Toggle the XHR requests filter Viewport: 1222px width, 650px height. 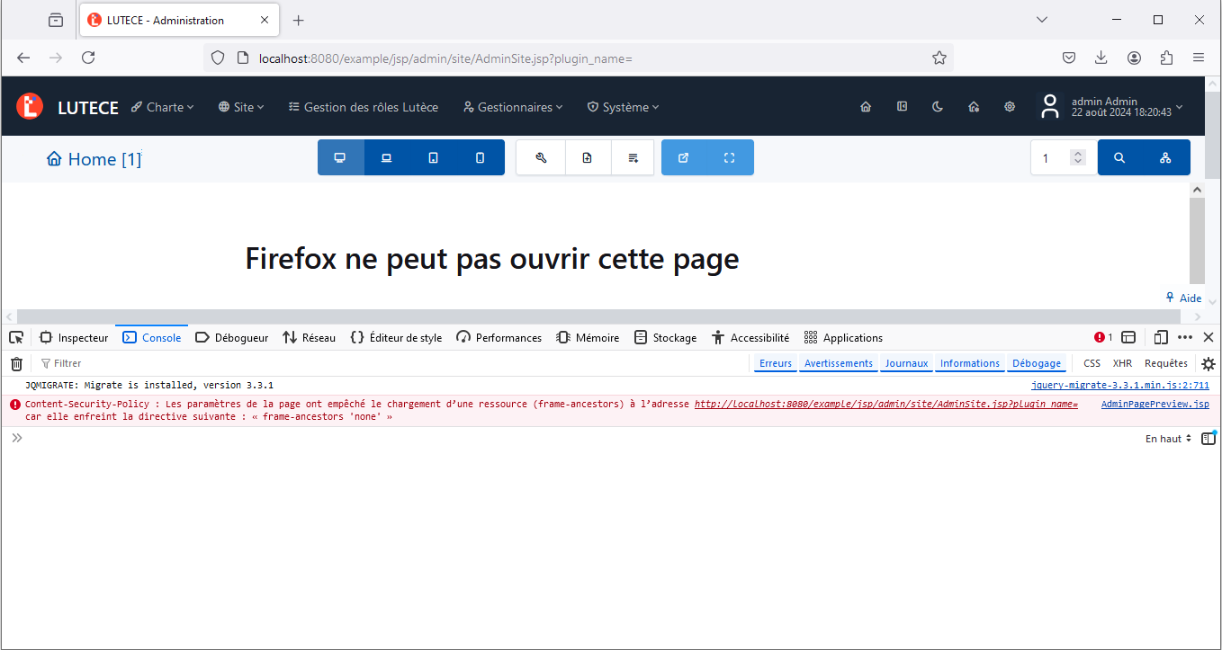(1122, 362)
